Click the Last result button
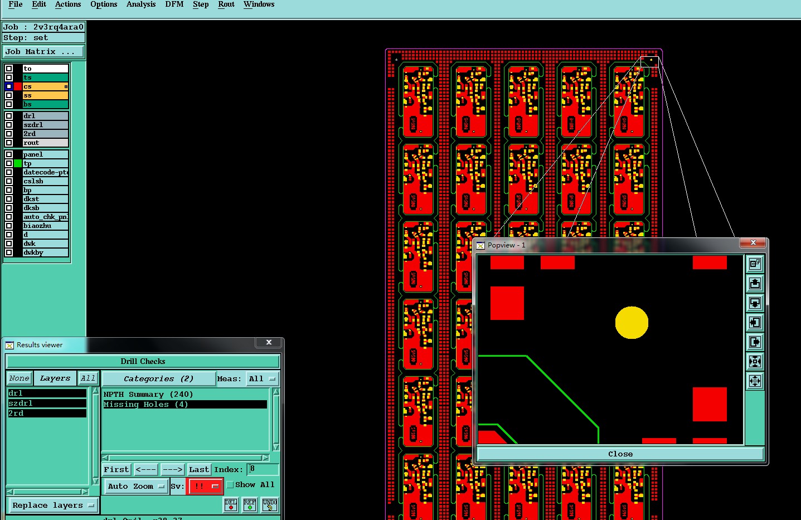Image resolution: width=801 pixels, height=520 pixels. 199,470
